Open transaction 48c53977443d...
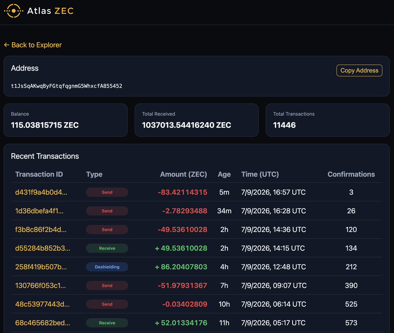The width and height of the screenshot is (394, 333). pyautogui.click(x=42, y=304)
